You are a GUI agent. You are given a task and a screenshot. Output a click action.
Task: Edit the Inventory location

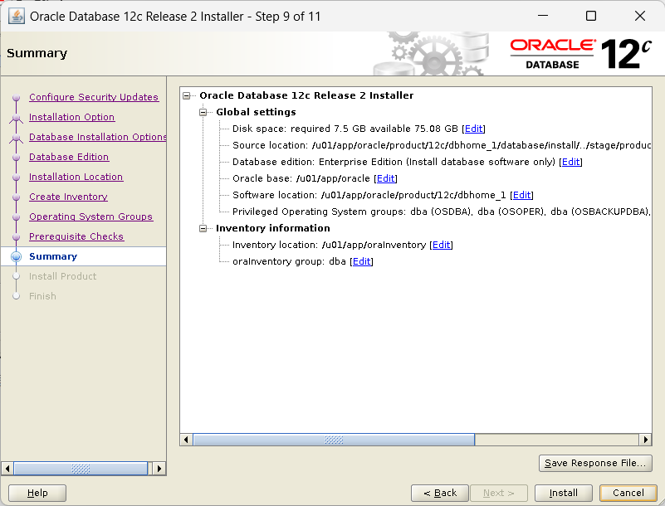click(441, 245)
